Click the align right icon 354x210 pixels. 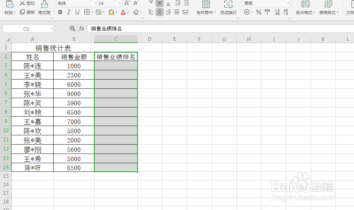tap(168, 12)
